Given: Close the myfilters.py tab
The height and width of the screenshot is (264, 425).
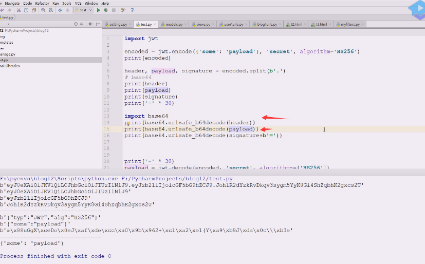Looking at the screenshot, I should (363, 24).
